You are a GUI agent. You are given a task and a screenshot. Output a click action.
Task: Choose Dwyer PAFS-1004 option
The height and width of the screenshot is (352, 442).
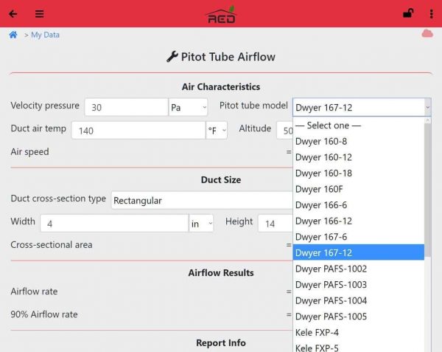(359, 300)
